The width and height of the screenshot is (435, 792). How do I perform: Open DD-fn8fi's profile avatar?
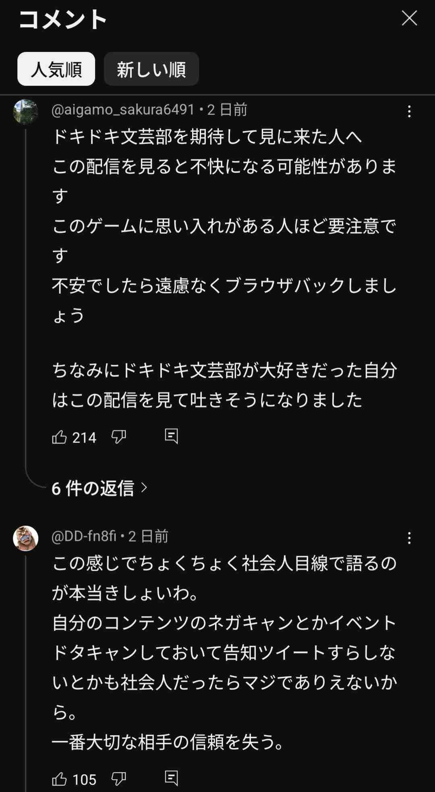[x=25, y=538]
